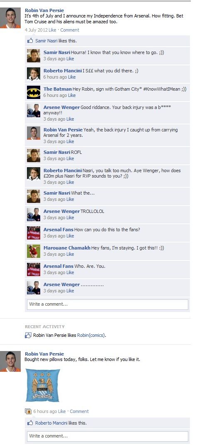Open Samir Nasri's name in the 'likes this' row

[x=46, y=41]
